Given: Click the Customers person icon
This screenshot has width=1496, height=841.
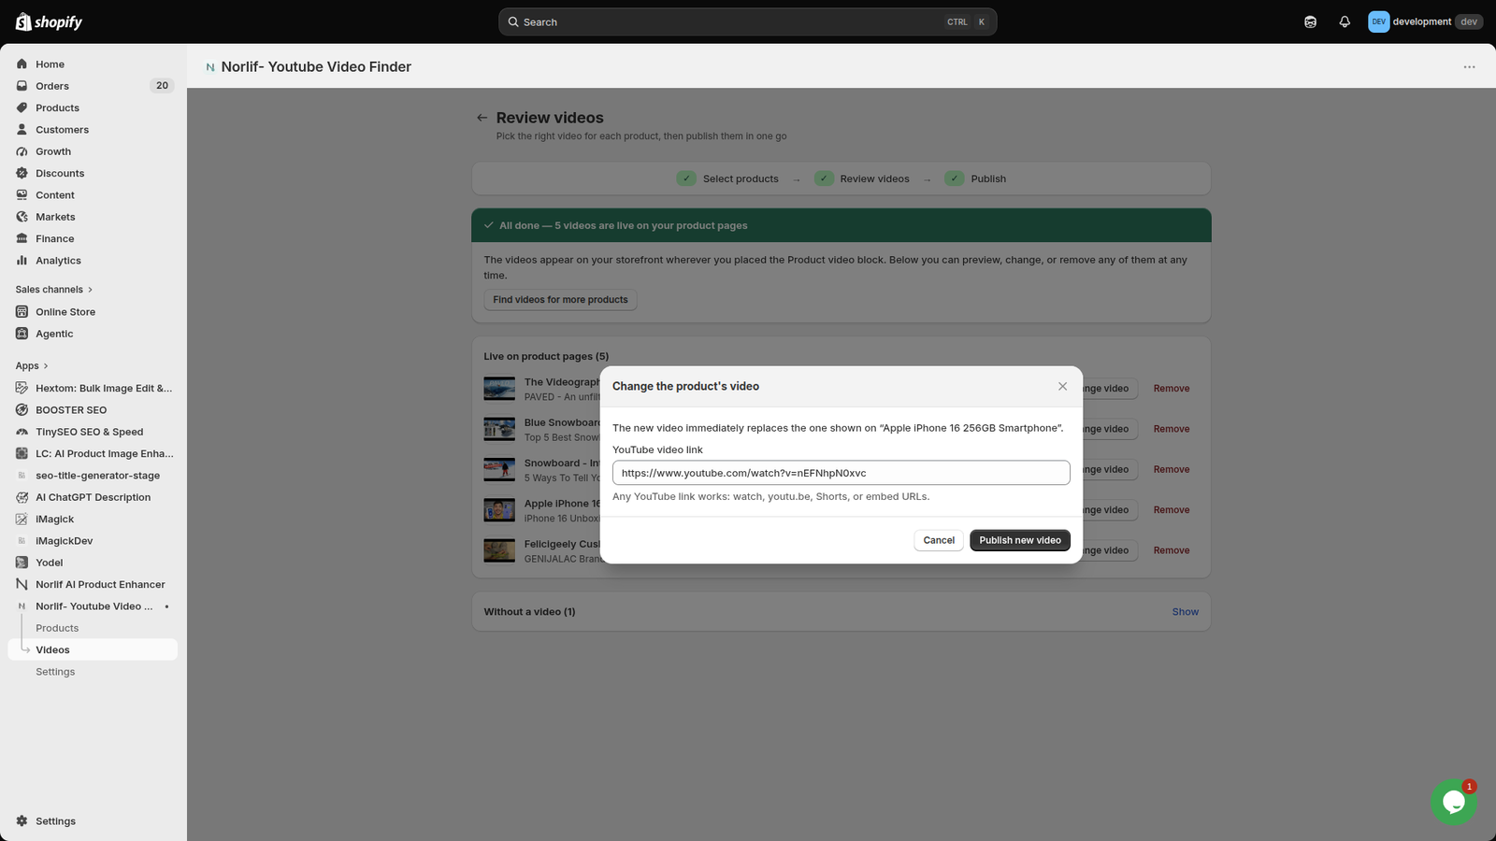Looking at the screenshot, I should click(x=22, y=130).
